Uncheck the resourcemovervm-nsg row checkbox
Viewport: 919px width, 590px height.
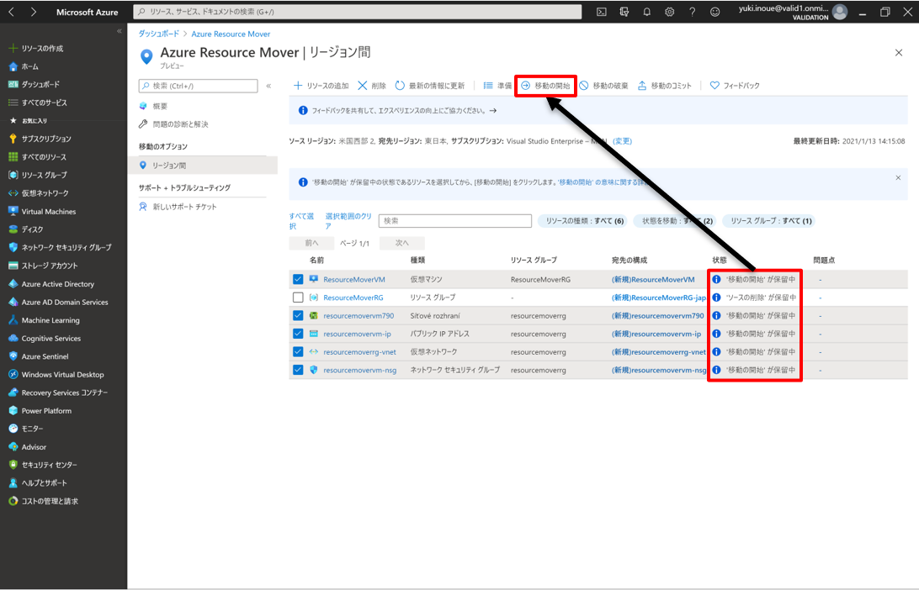tap(298, 371)
